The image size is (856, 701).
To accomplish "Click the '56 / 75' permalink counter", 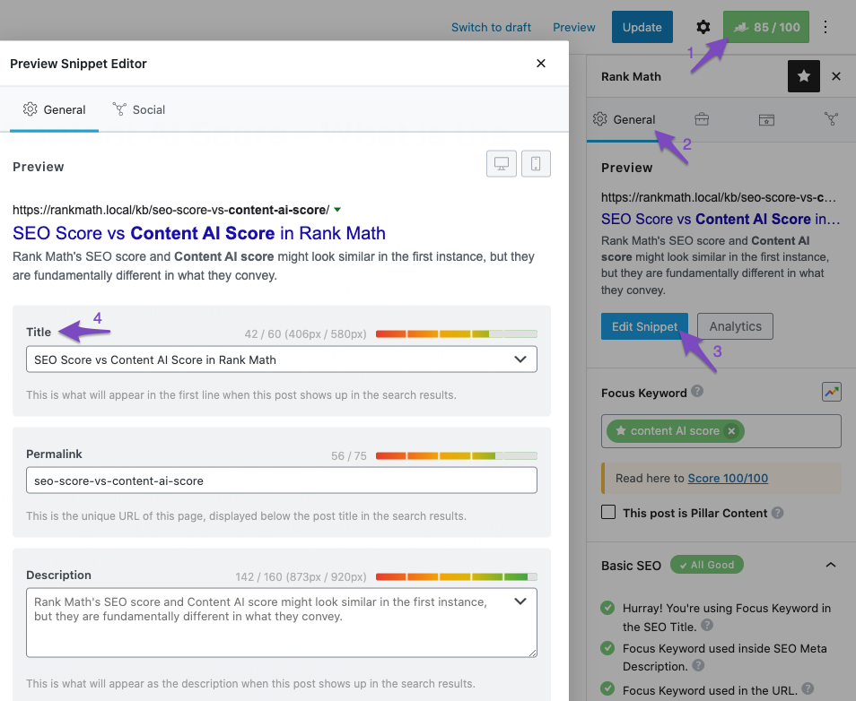I will pos(349,455).
